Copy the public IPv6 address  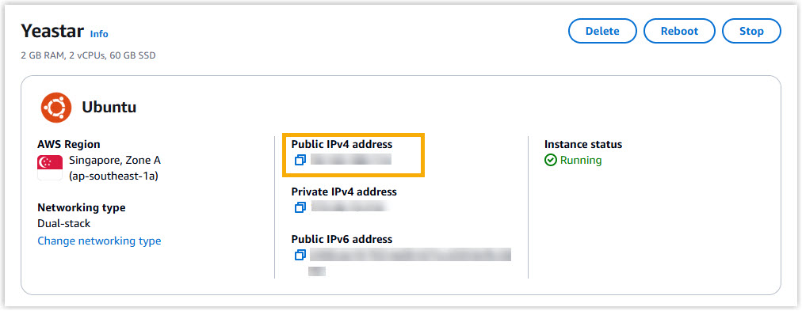[300, 254]
